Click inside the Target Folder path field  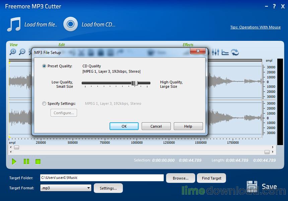click(100, 178)
